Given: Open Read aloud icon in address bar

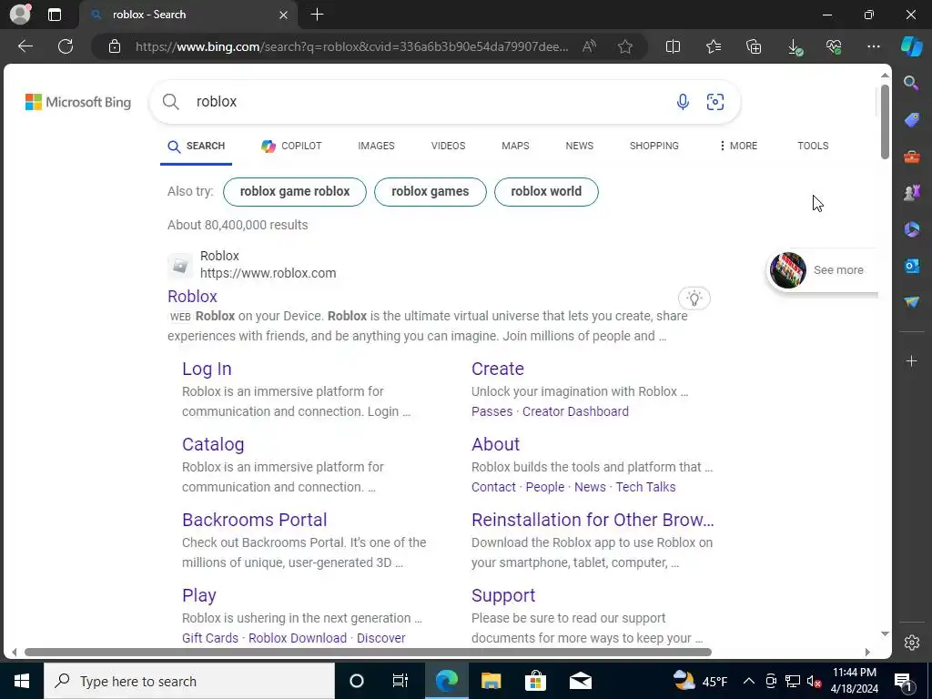Looking at the screenshot, I should [x=589, y=46].
